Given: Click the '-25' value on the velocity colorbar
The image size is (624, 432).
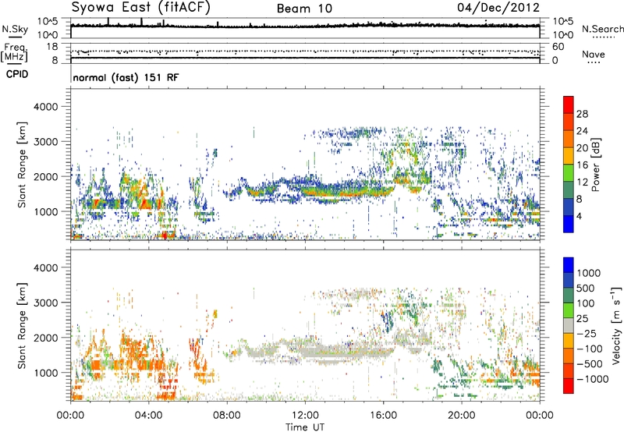Looking at the screenshot, I should pyautogui.click(x=586, y=333).
